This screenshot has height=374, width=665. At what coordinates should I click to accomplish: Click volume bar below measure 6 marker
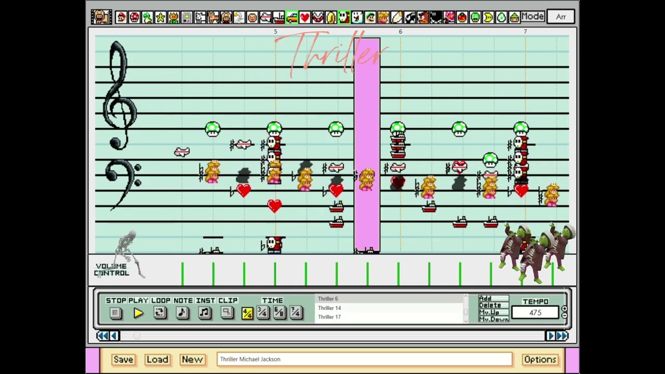(398, 274)
